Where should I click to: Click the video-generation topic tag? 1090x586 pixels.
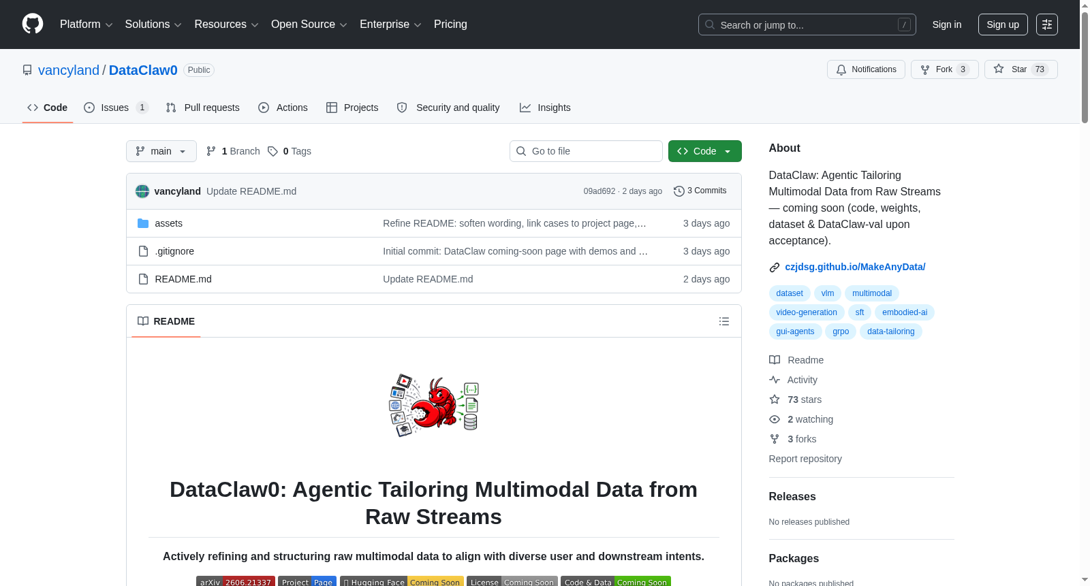[x=807, y=312]
